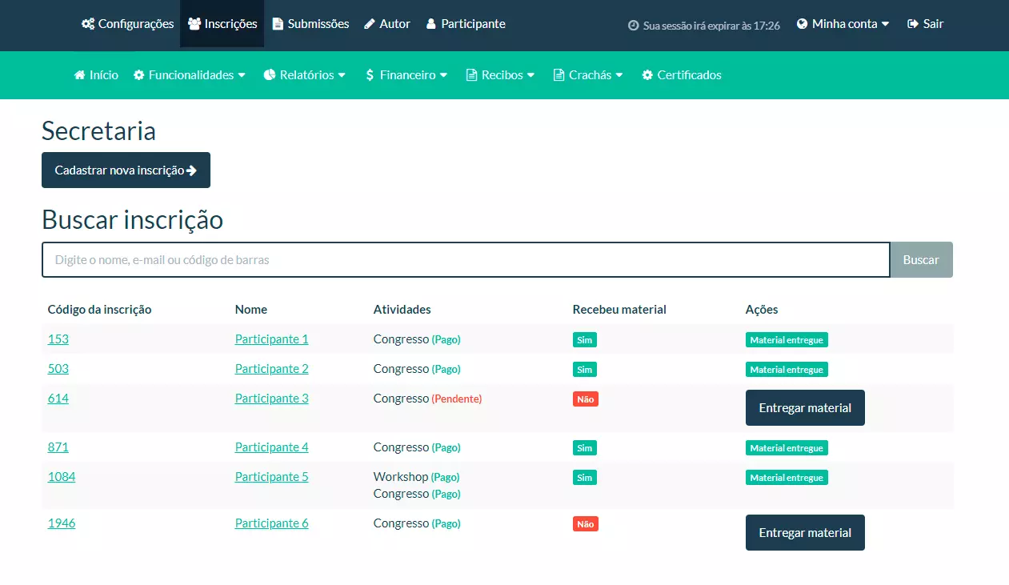The height and width of the screenshot is (585, 1009).
Task: Click the gears icon beside Configurações
Action: [x=88, y=24]
